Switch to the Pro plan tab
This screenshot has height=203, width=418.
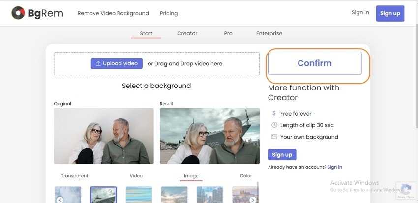(228, 33)
